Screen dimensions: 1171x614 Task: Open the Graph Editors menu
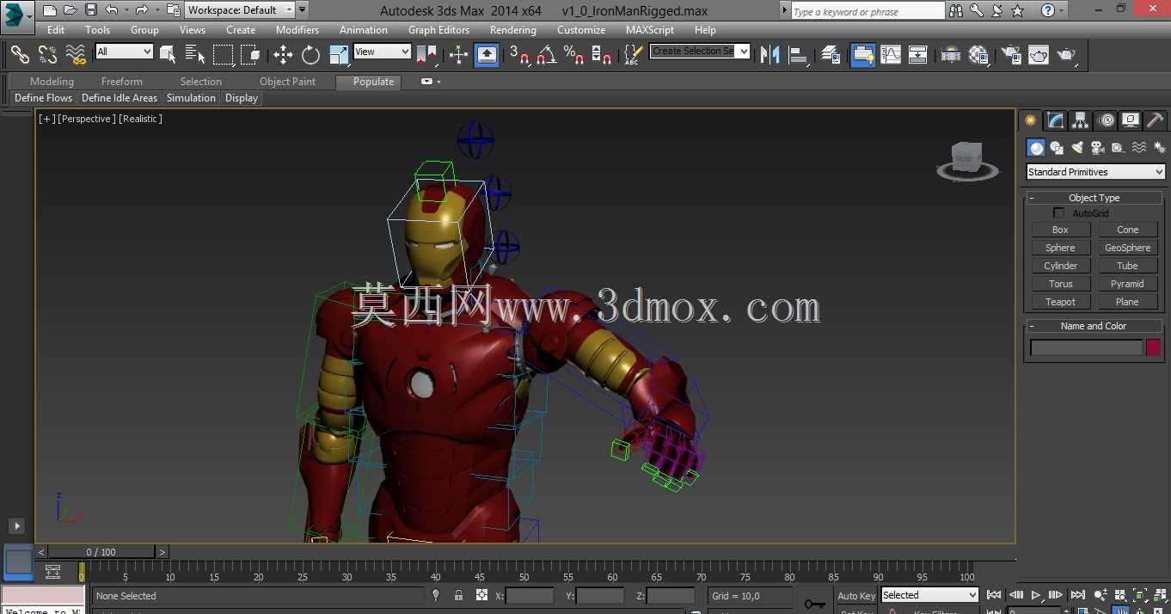click(x=438, y=30)
